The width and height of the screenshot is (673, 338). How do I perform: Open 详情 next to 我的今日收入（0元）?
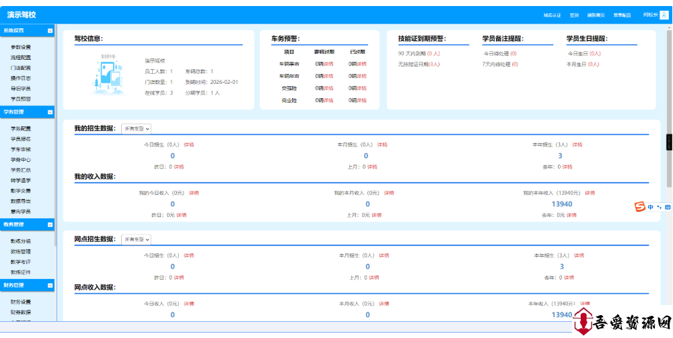(x=194, y=194)
